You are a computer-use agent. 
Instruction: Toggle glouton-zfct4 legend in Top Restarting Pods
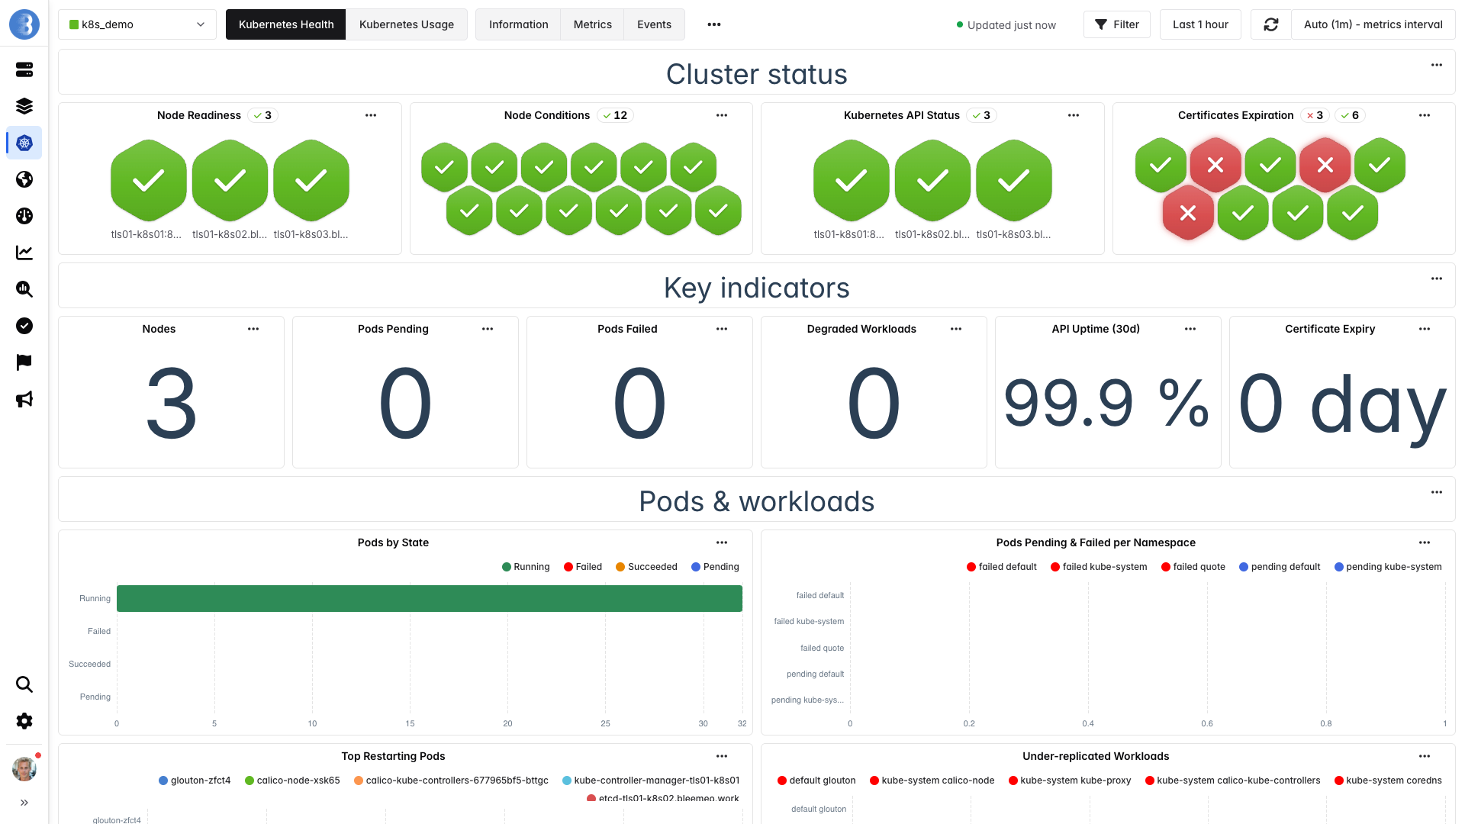click(195, 781)
